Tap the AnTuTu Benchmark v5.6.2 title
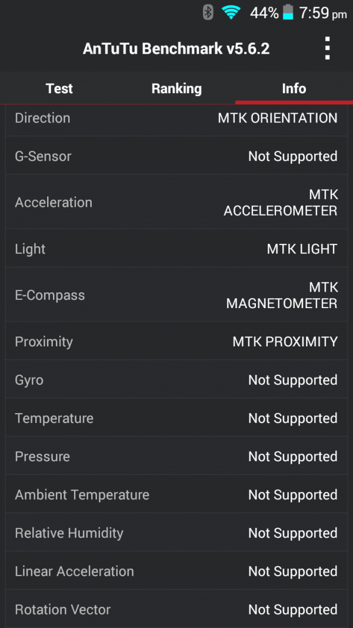 (176, 48)
